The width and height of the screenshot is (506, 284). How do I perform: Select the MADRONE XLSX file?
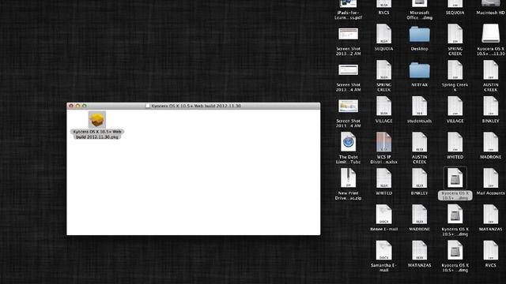(x=420, y=215)
